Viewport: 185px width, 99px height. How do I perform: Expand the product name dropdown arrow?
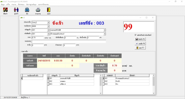(x=105, y=34)
